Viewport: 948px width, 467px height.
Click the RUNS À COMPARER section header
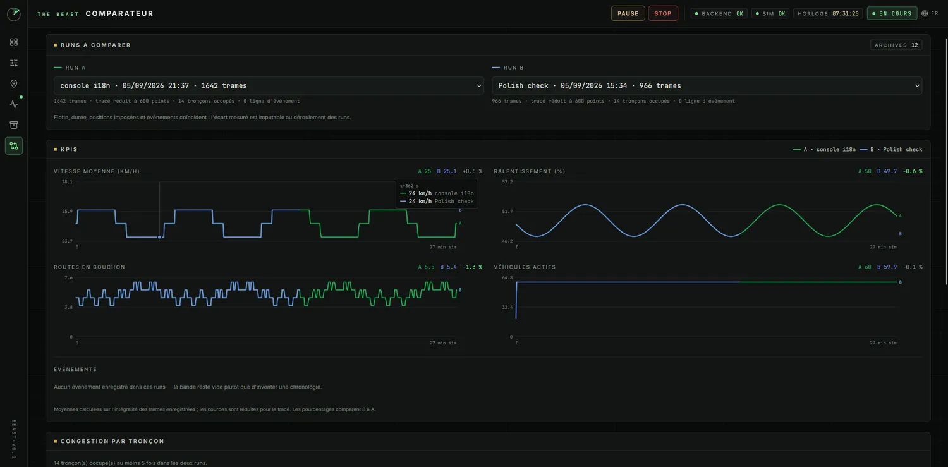pyautogui.click(x=95, y=45)
